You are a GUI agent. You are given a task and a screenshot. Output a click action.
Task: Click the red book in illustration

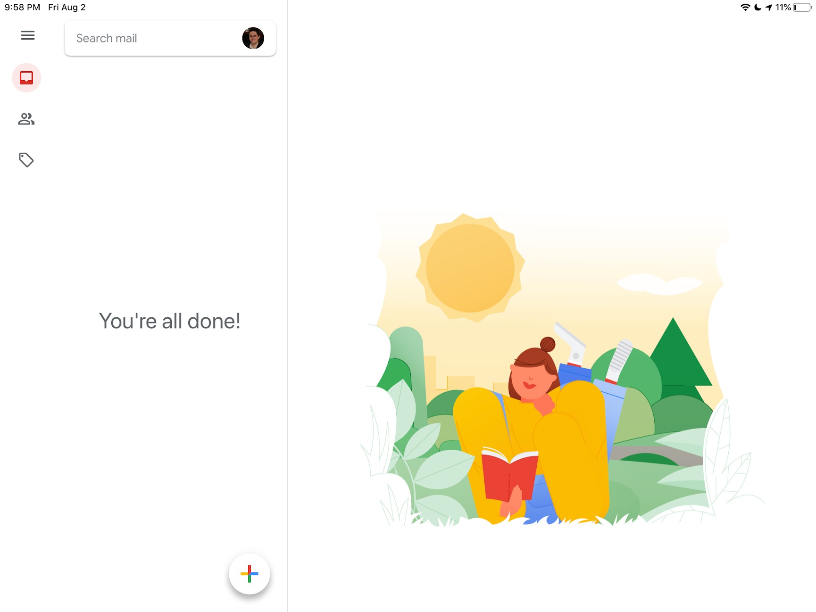coord(509,474)
